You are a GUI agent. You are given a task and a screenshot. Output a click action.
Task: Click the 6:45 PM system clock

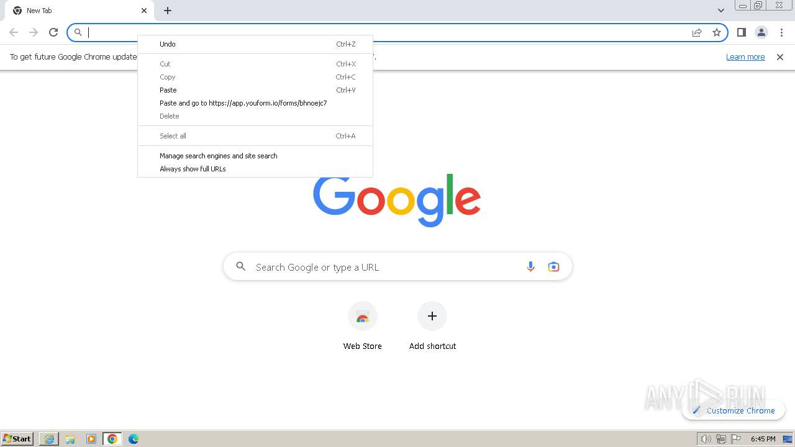click(763, 439)
